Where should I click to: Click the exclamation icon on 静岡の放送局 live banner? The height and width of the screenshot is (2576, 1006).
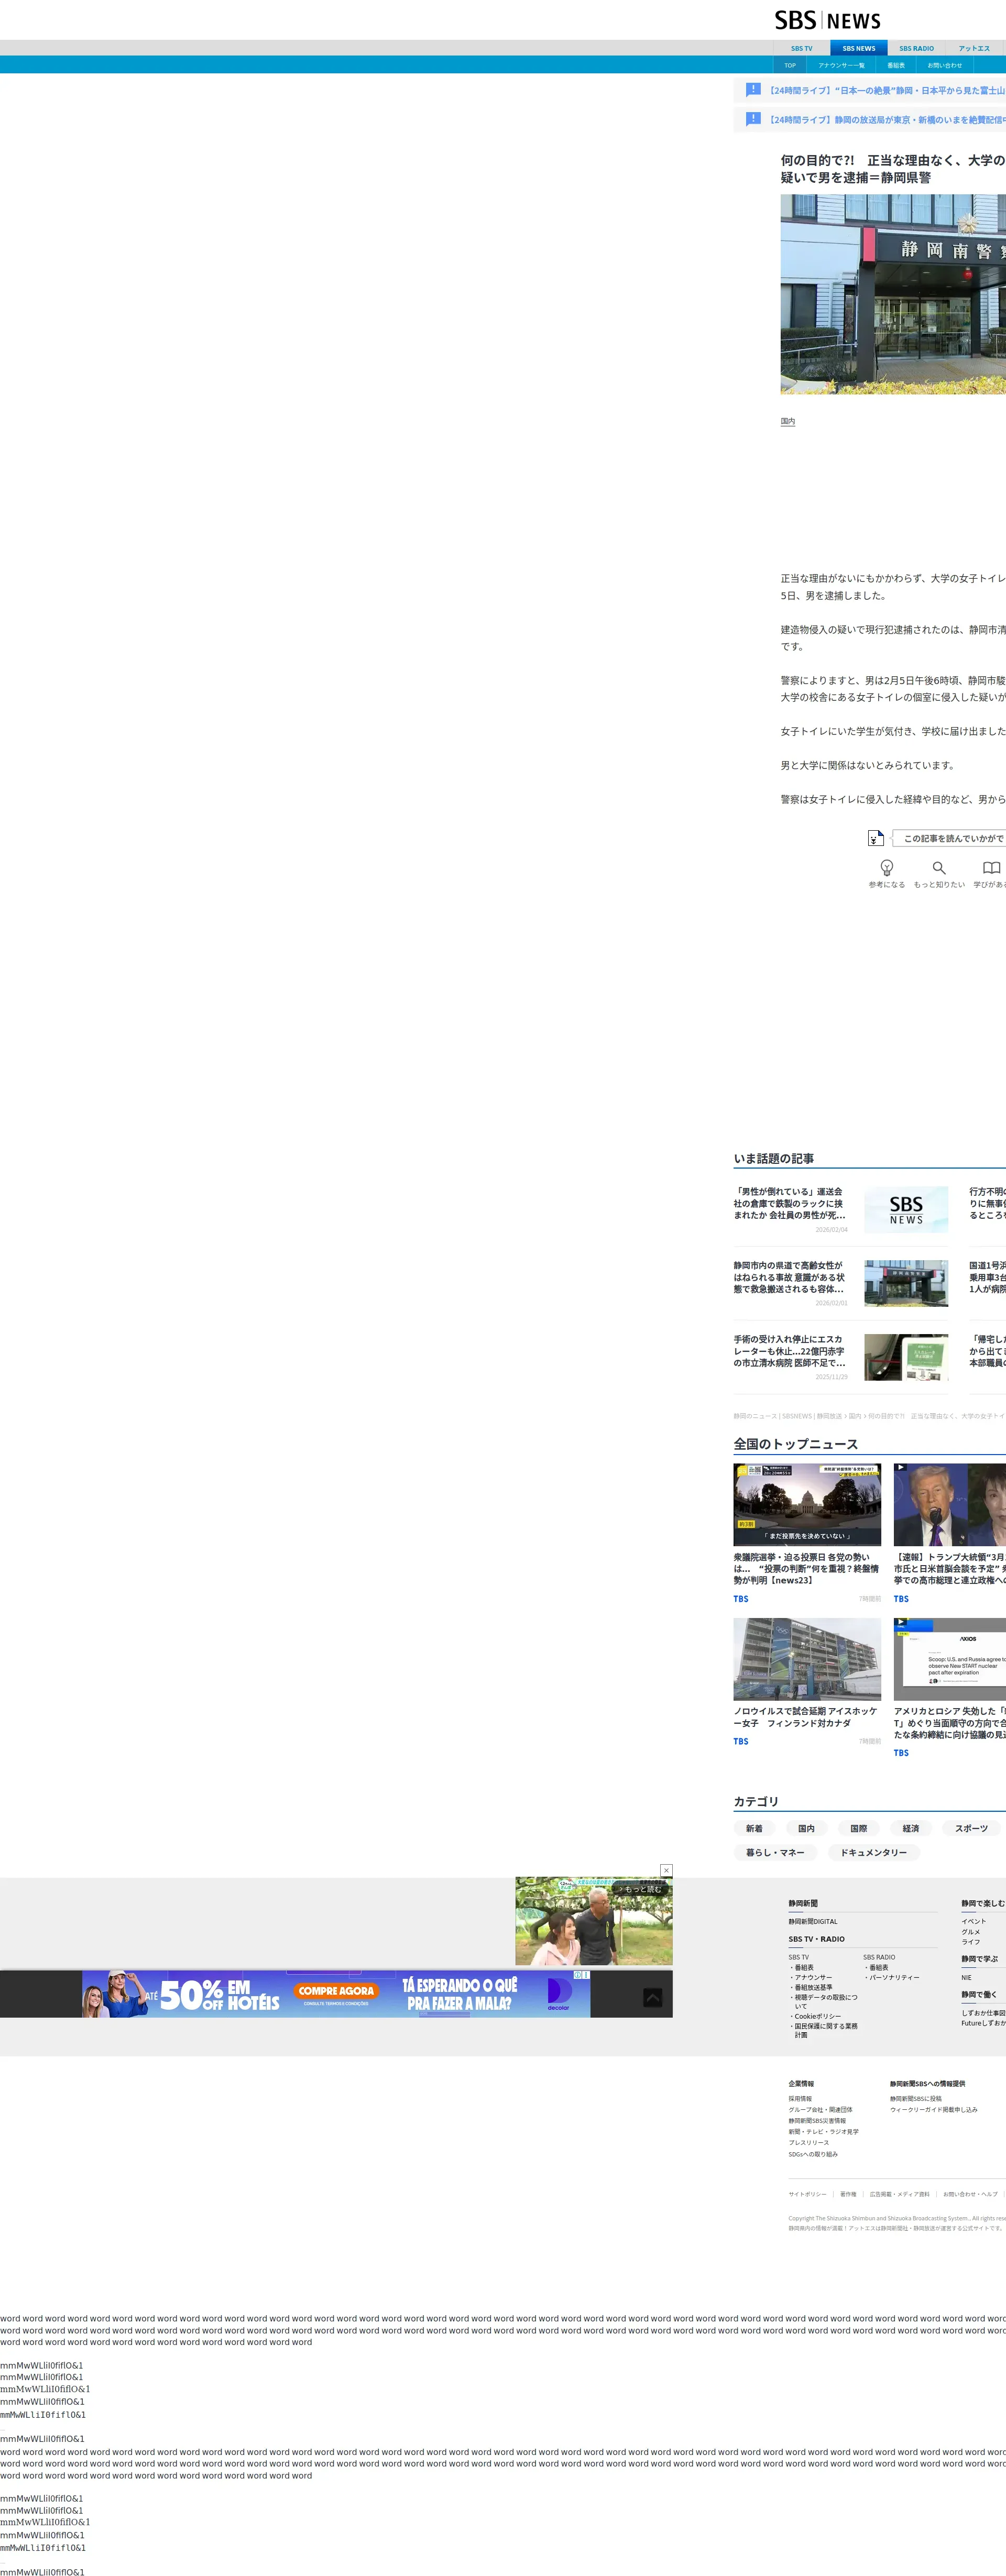pos(753,119)
